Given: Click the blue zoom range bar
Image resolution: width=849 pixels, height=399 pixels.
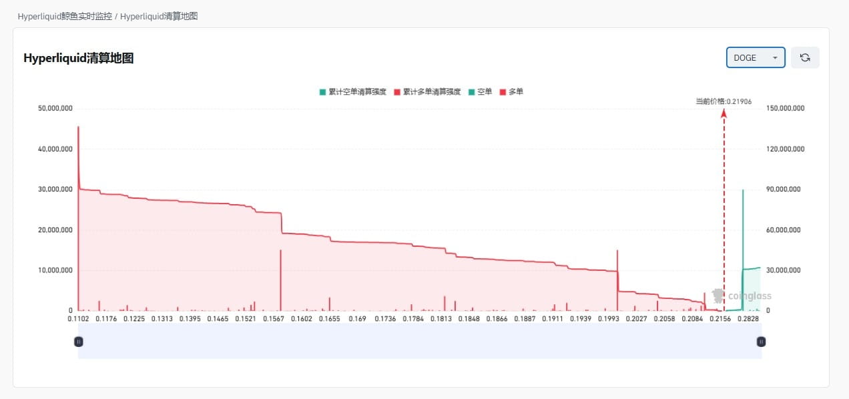Looking at the screenshot, I should (419, 342).
